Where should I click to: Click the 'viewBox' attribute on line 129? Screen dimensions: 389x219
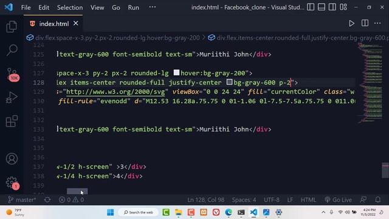pyautogui.click(x=185, y=92)
